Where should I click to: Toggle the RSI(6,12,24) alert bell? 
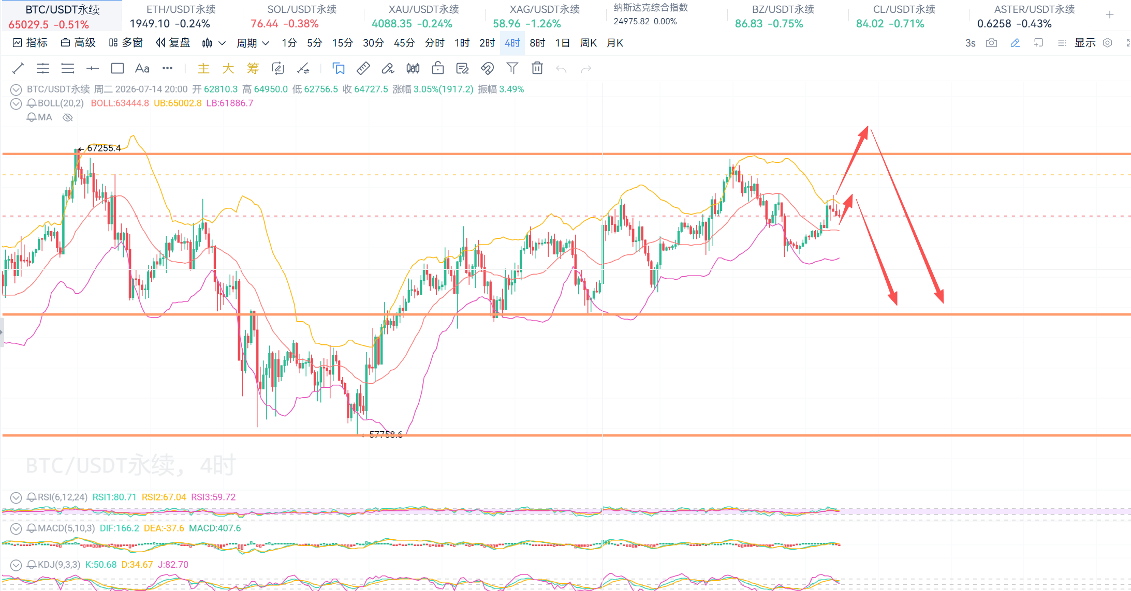[32, 497]
